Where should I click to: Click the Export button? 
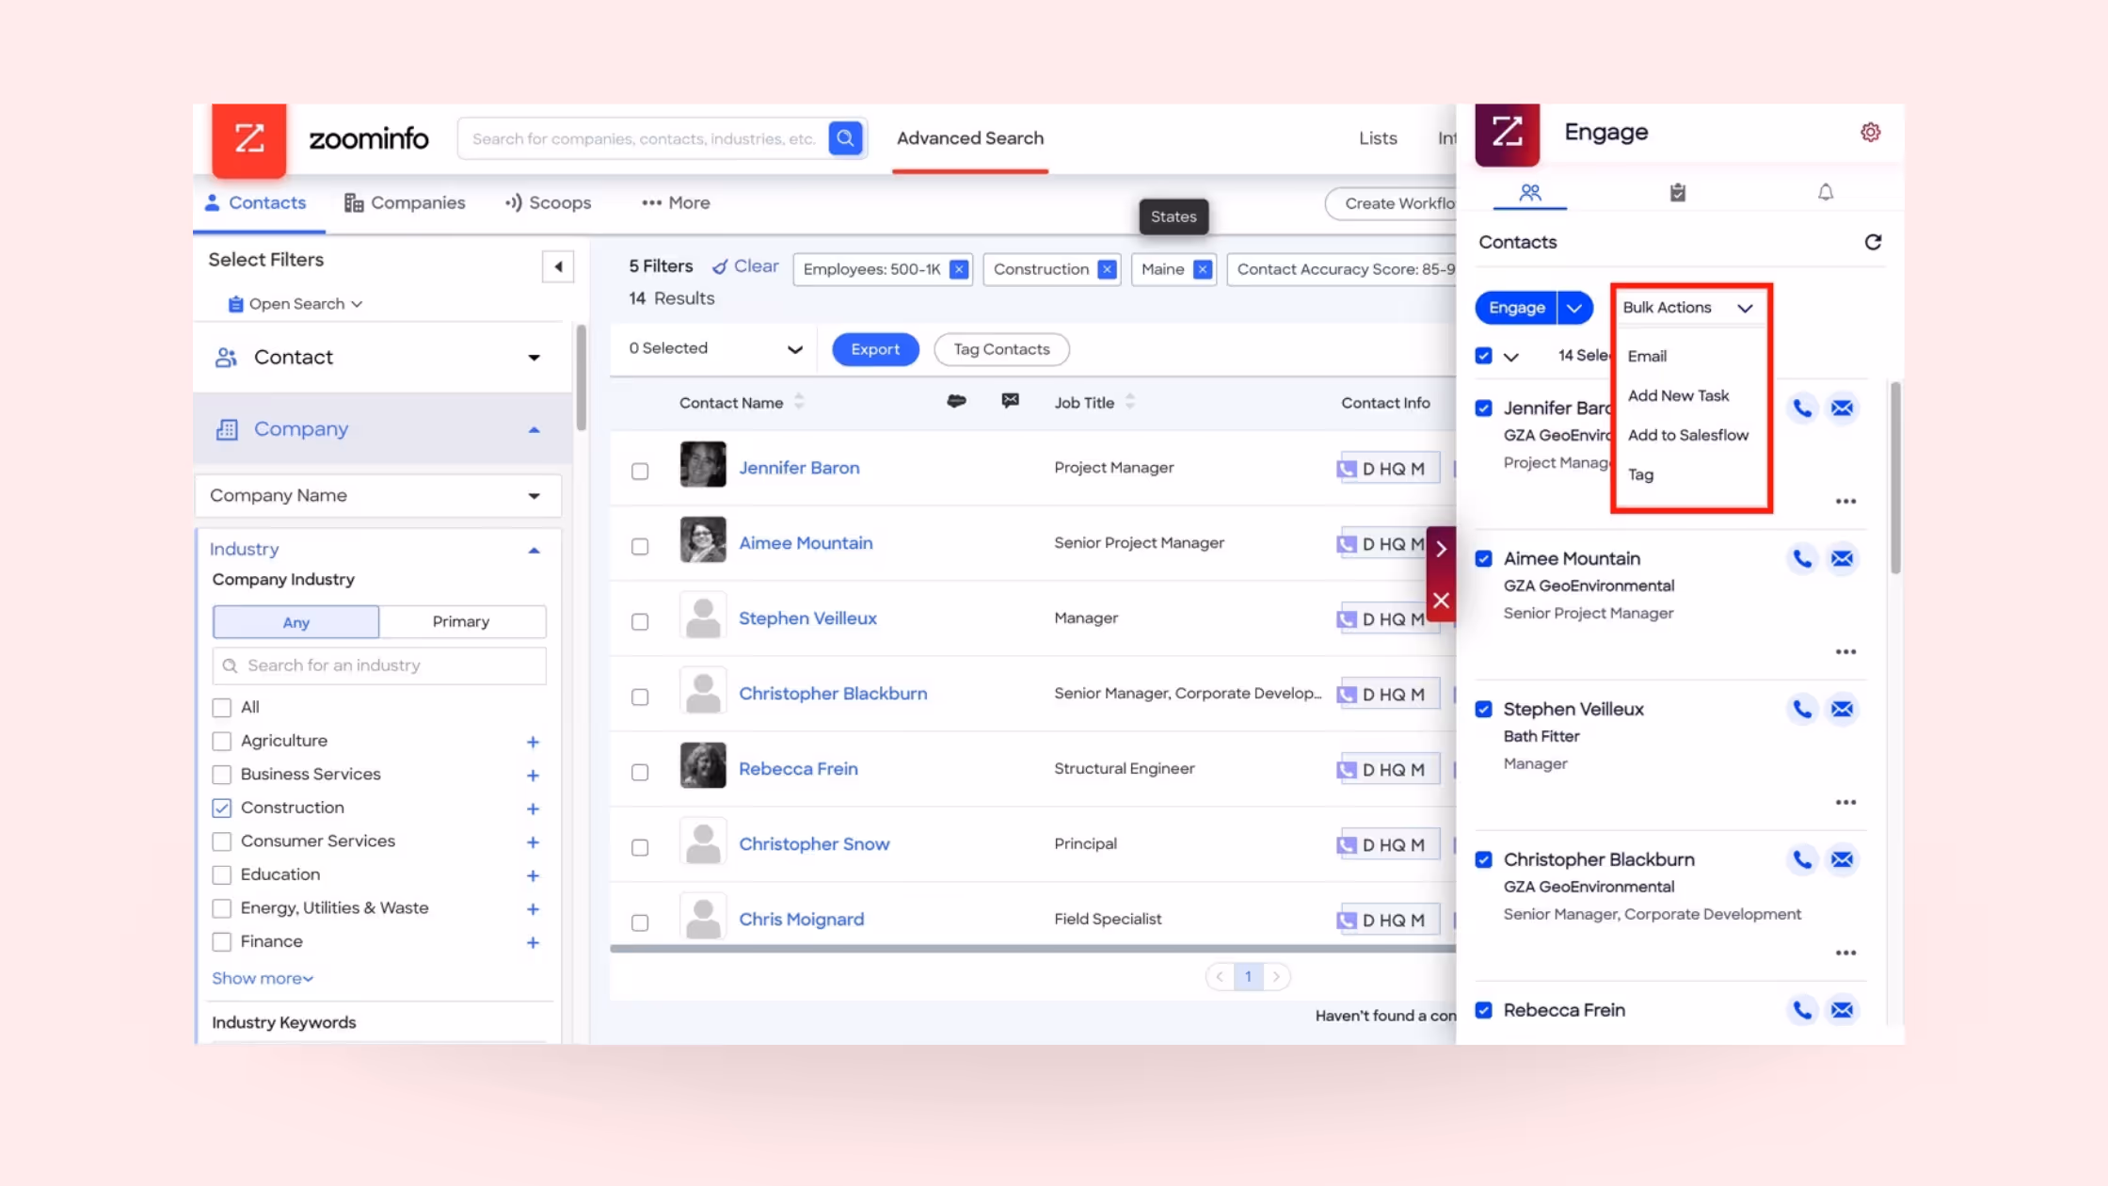(x=874, y=349)
